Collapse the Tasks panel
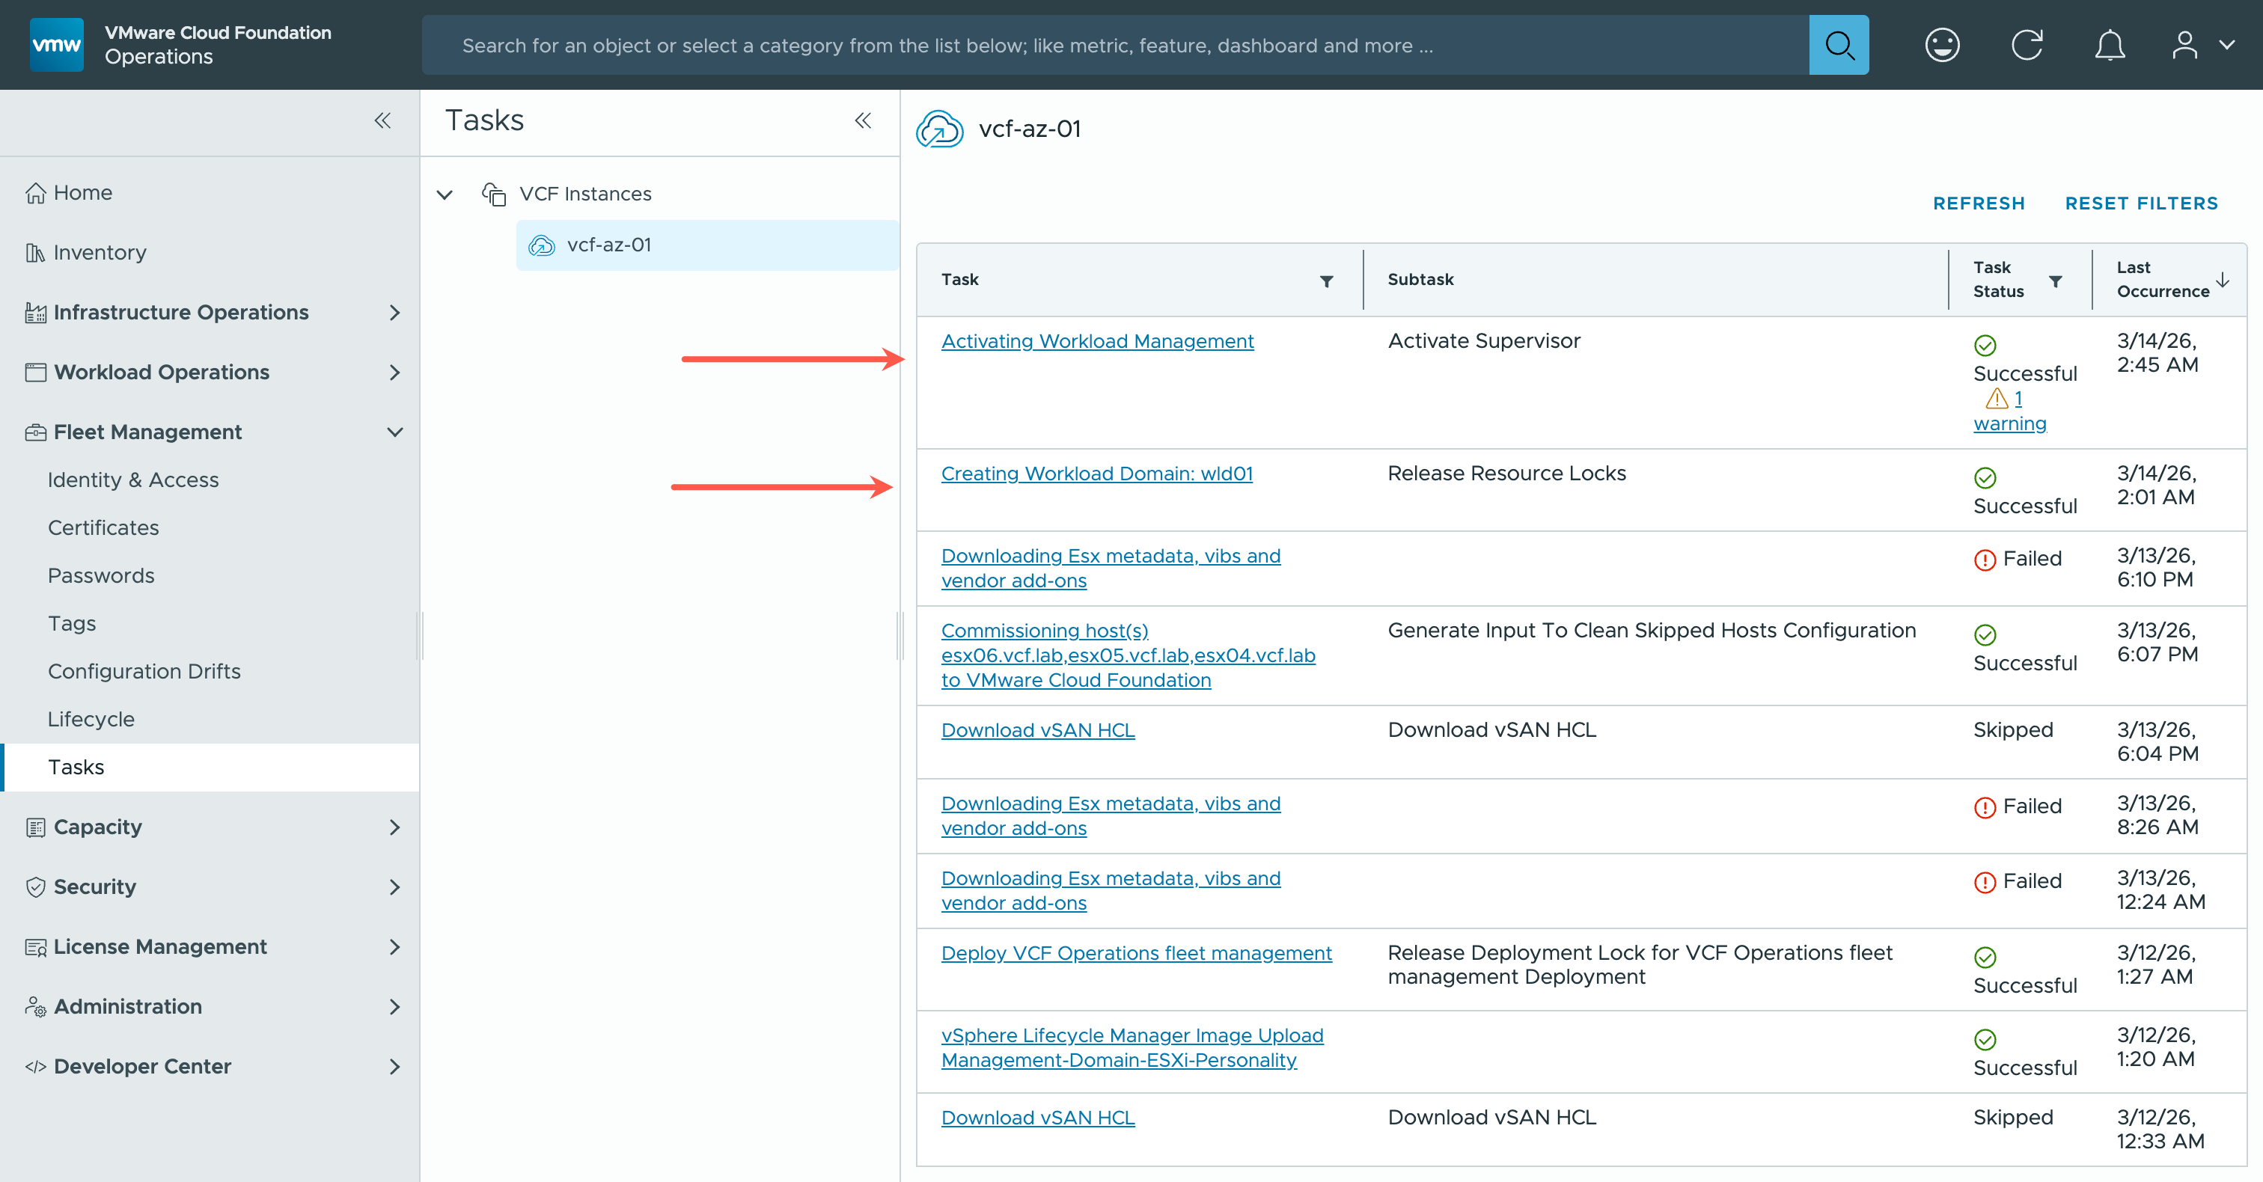 tap(863, 120)
